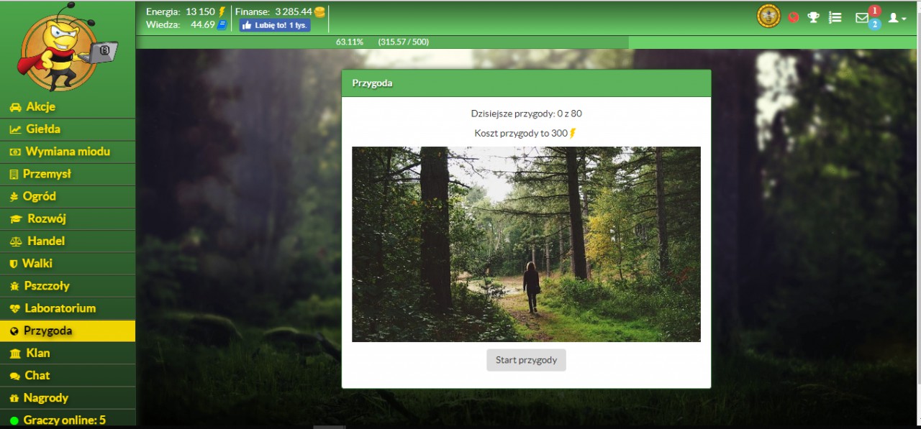Click the blue notification badge showing 2

click(x=874, y=24)
